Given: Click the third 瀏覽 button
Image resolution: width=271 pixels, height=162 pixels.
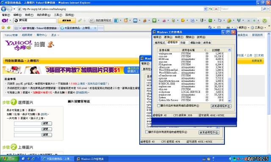Looking at the screenshot, I should (x=47, y=135).
